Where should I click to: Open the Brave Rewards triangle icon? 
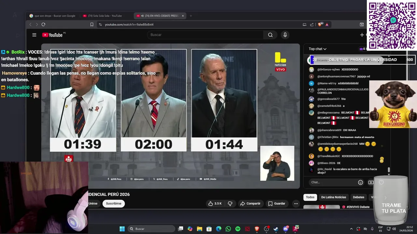(x=327, y=24)
